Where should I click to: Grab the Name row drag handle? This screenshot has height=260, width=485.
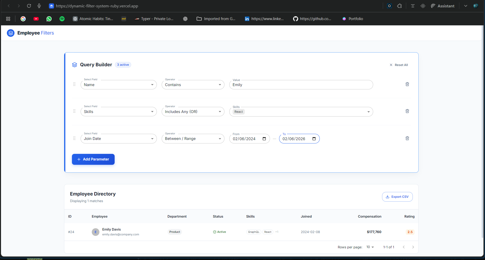click(74, 84)
